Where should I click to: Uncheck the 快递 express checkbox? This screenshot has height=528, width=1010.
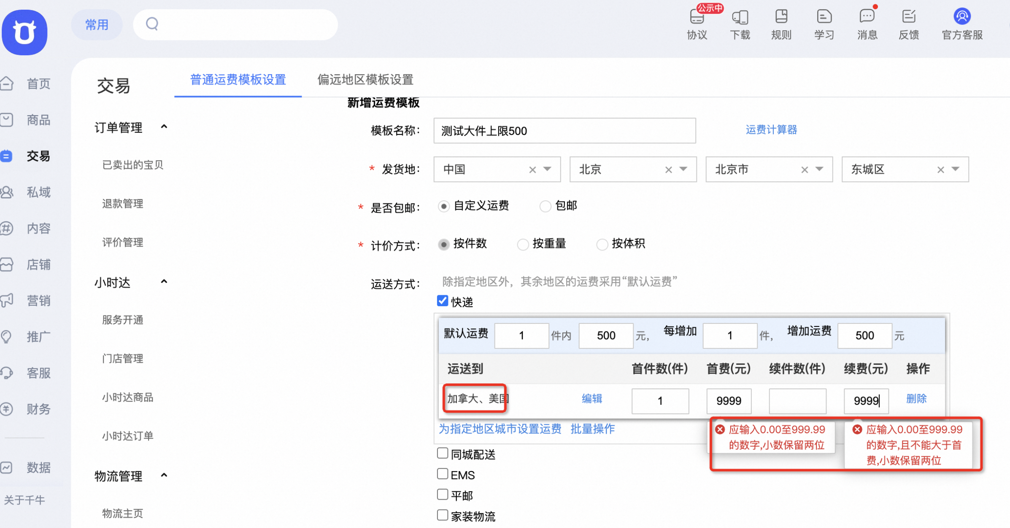442,301
